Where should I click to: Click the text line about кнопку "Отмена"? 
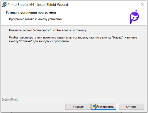(x=40, y=41)
